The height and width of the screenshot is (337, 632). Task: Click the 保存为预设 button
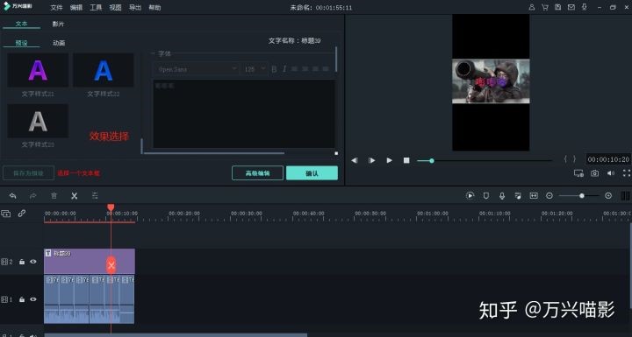point(28,173)
